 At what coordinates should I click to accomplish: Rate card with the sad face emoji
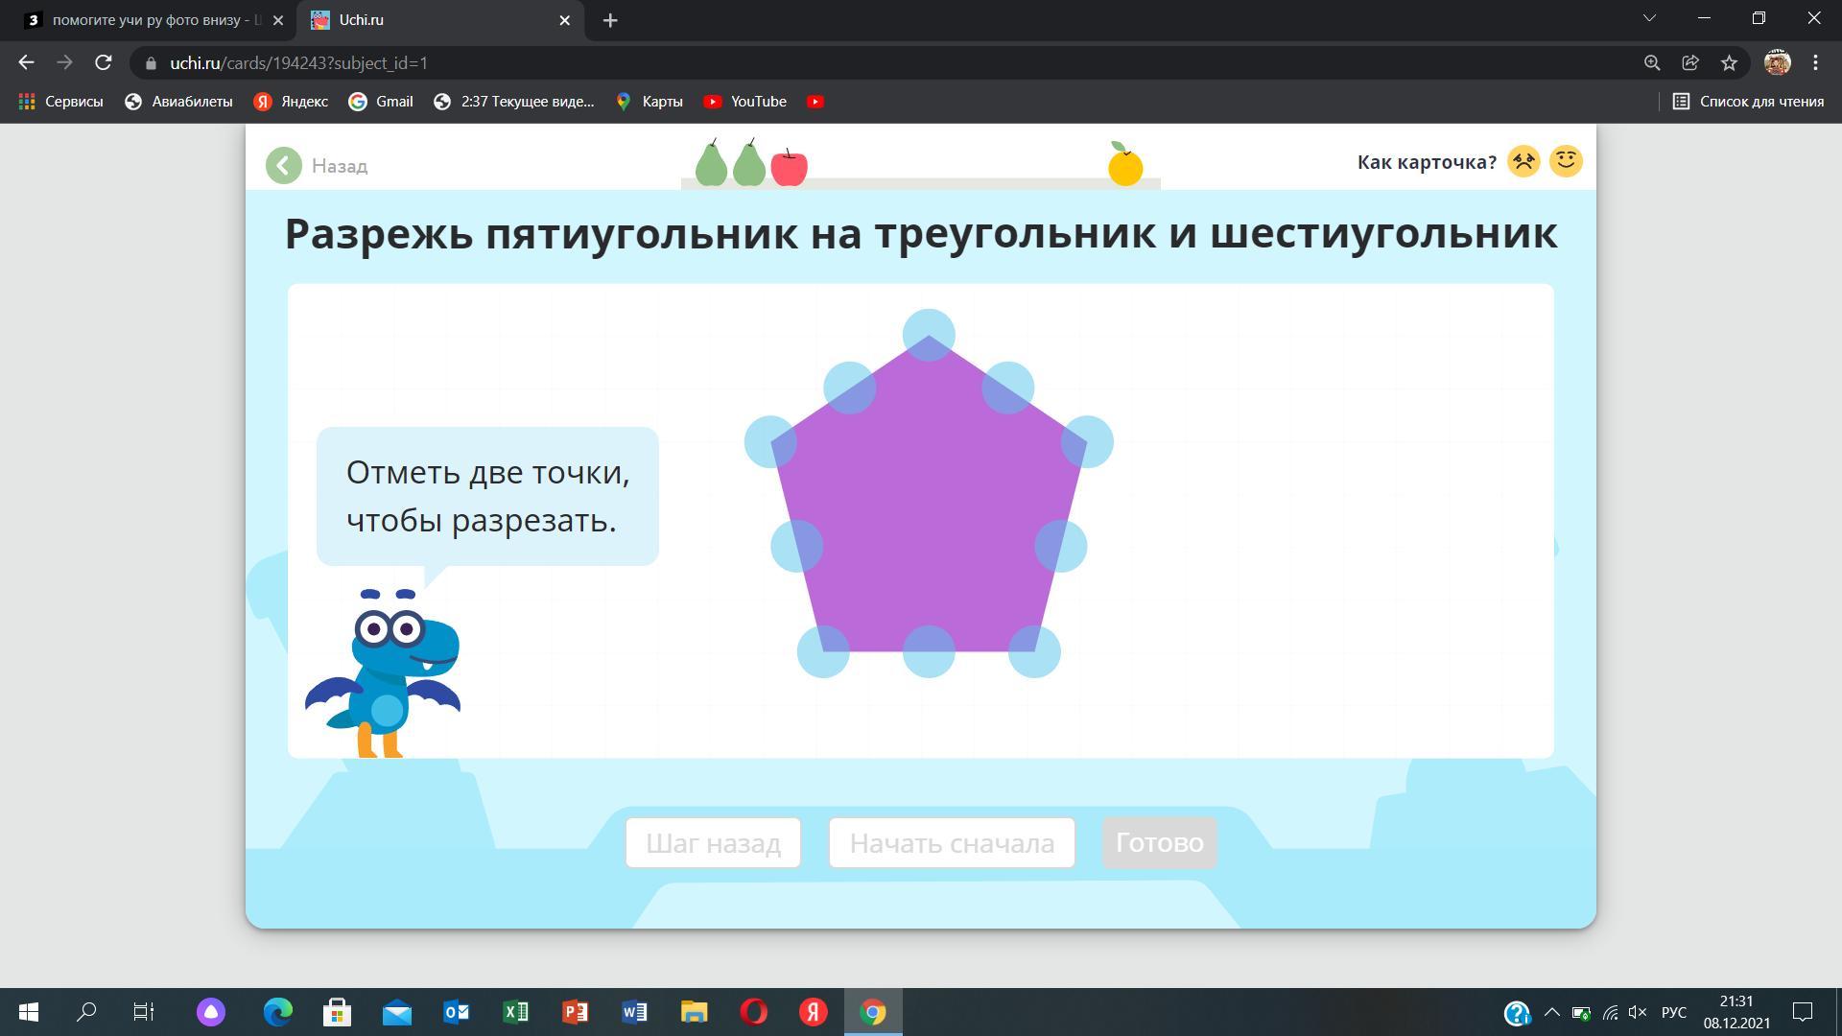coord(1523,161)
